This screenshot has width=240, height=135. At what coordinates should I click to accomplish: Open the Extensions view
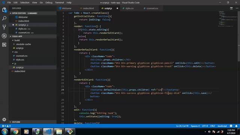coord(4,45)
